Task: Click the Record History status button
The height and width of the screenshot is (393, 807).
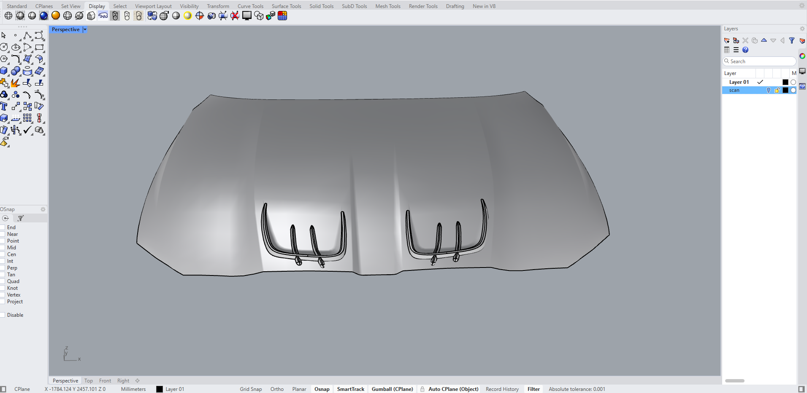Action: (502, 389)
